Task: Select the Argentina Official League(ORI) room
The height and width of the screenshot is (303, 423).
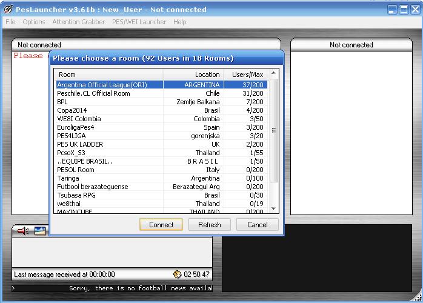Action: 162,85
